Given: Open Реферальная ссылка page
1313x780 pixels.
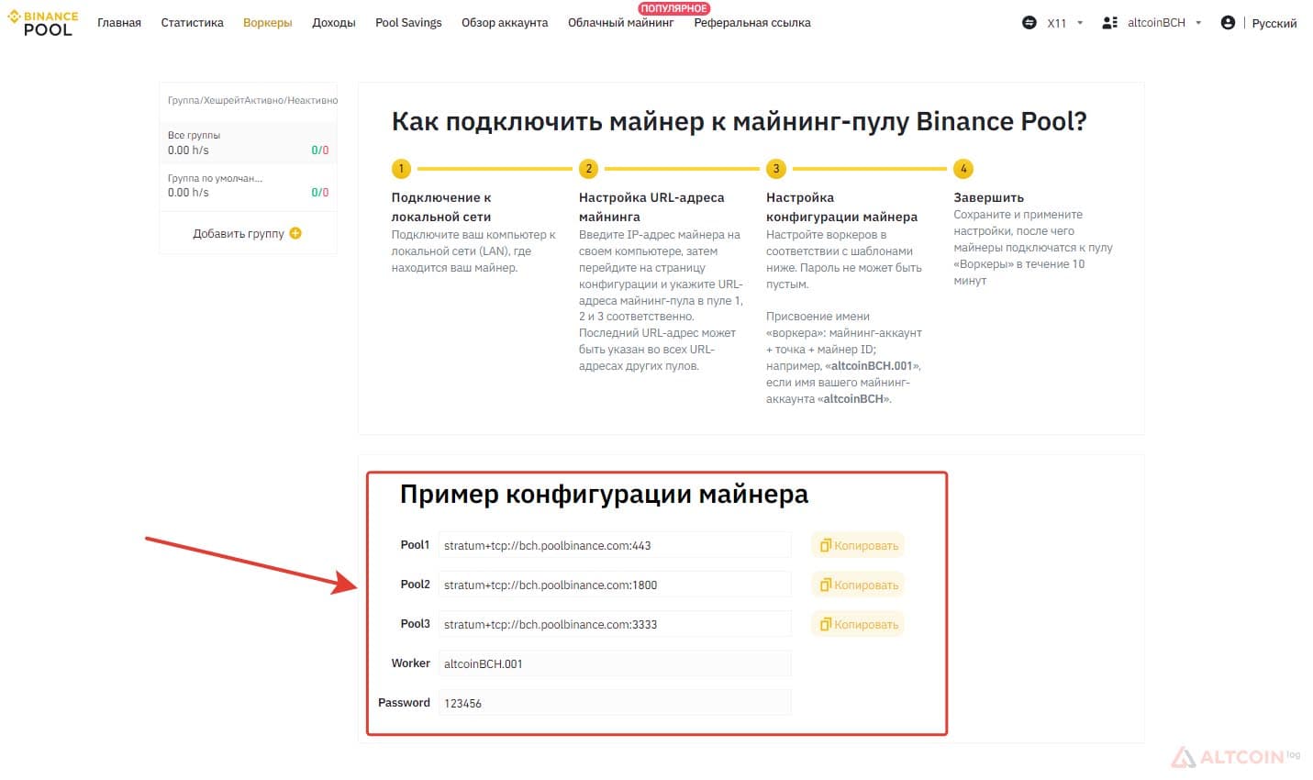Looking at the screenshot, I should tap(752, 23).
